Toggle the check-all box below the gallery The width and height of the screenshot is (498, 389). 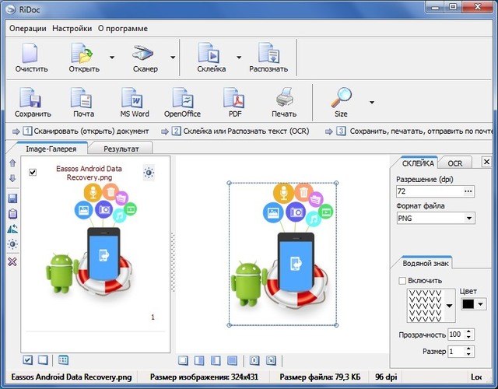coord(28,359)
